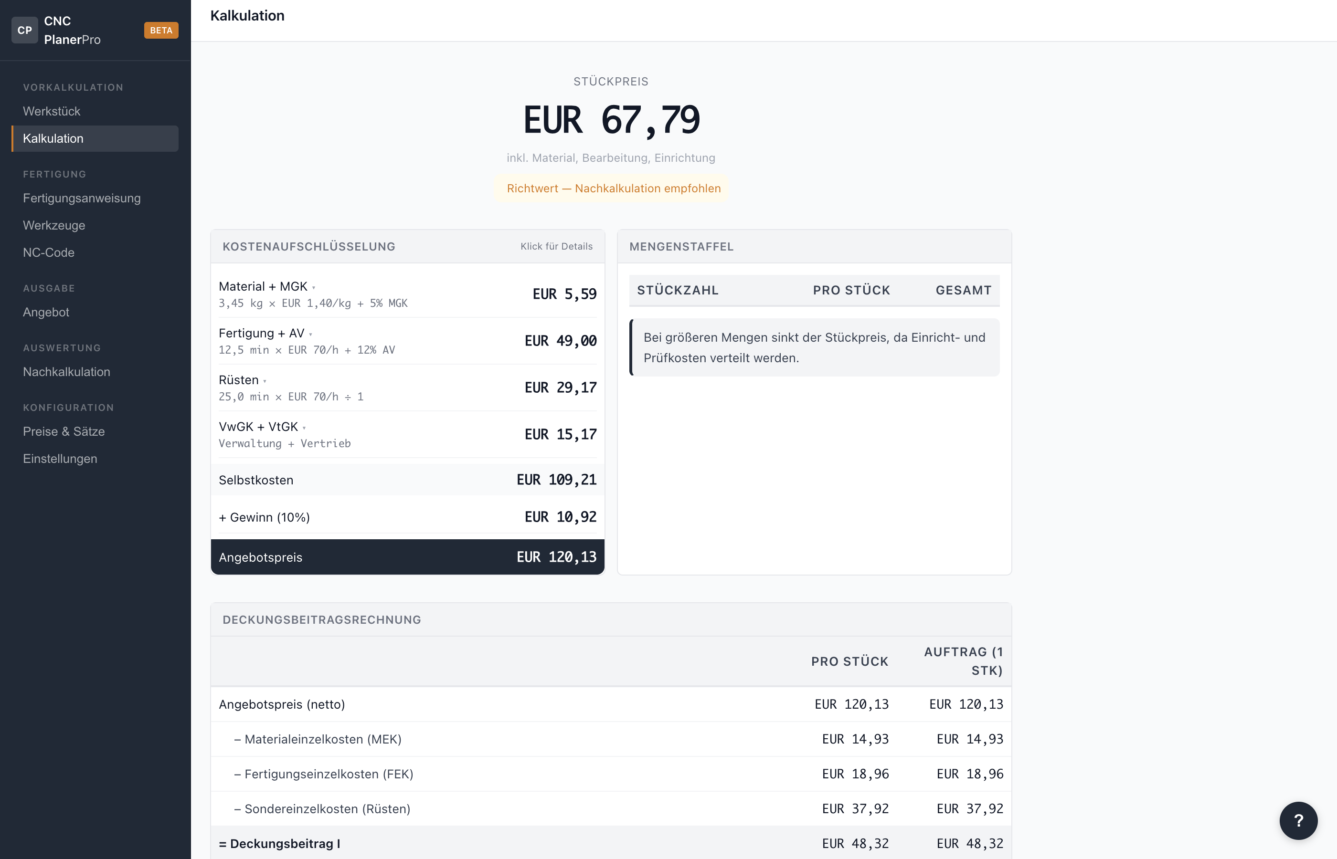Click the Angebotspreis total row
1337x859 pixels.
pyautogui.click(x=407, y=556)
